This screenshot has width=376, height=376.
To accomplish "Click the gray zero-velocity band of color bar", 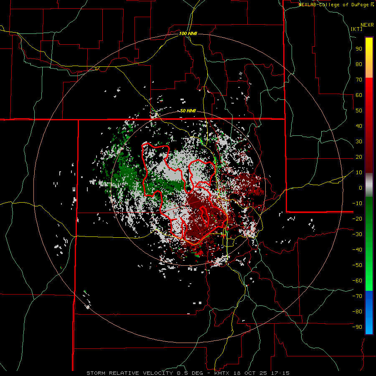I will [369, 185].
